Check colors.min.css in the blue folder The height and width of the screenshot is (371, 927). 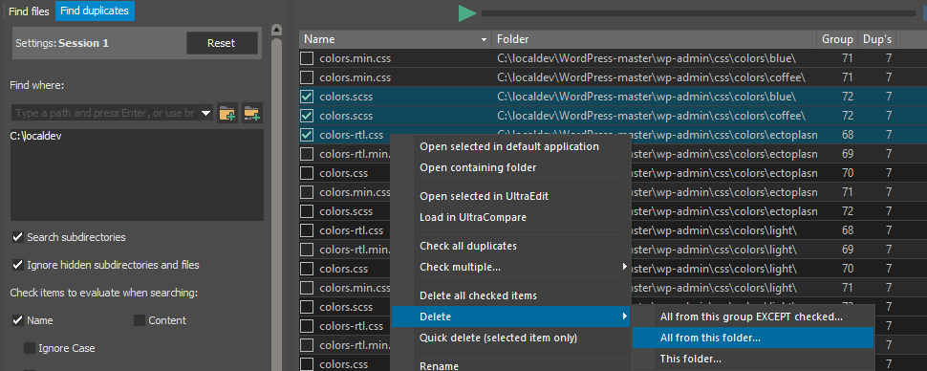point(307,58)
